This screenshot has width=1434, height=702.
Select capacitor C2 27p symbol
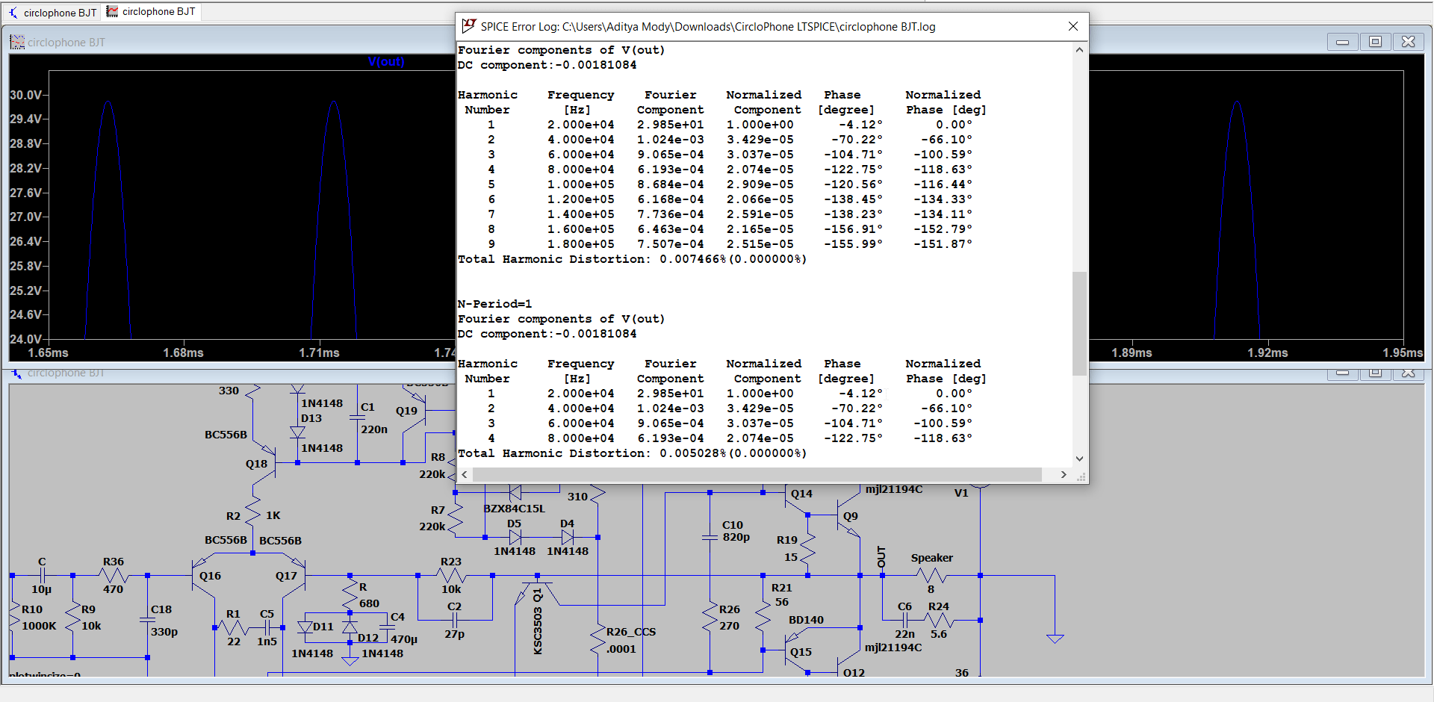coord(454,620)
